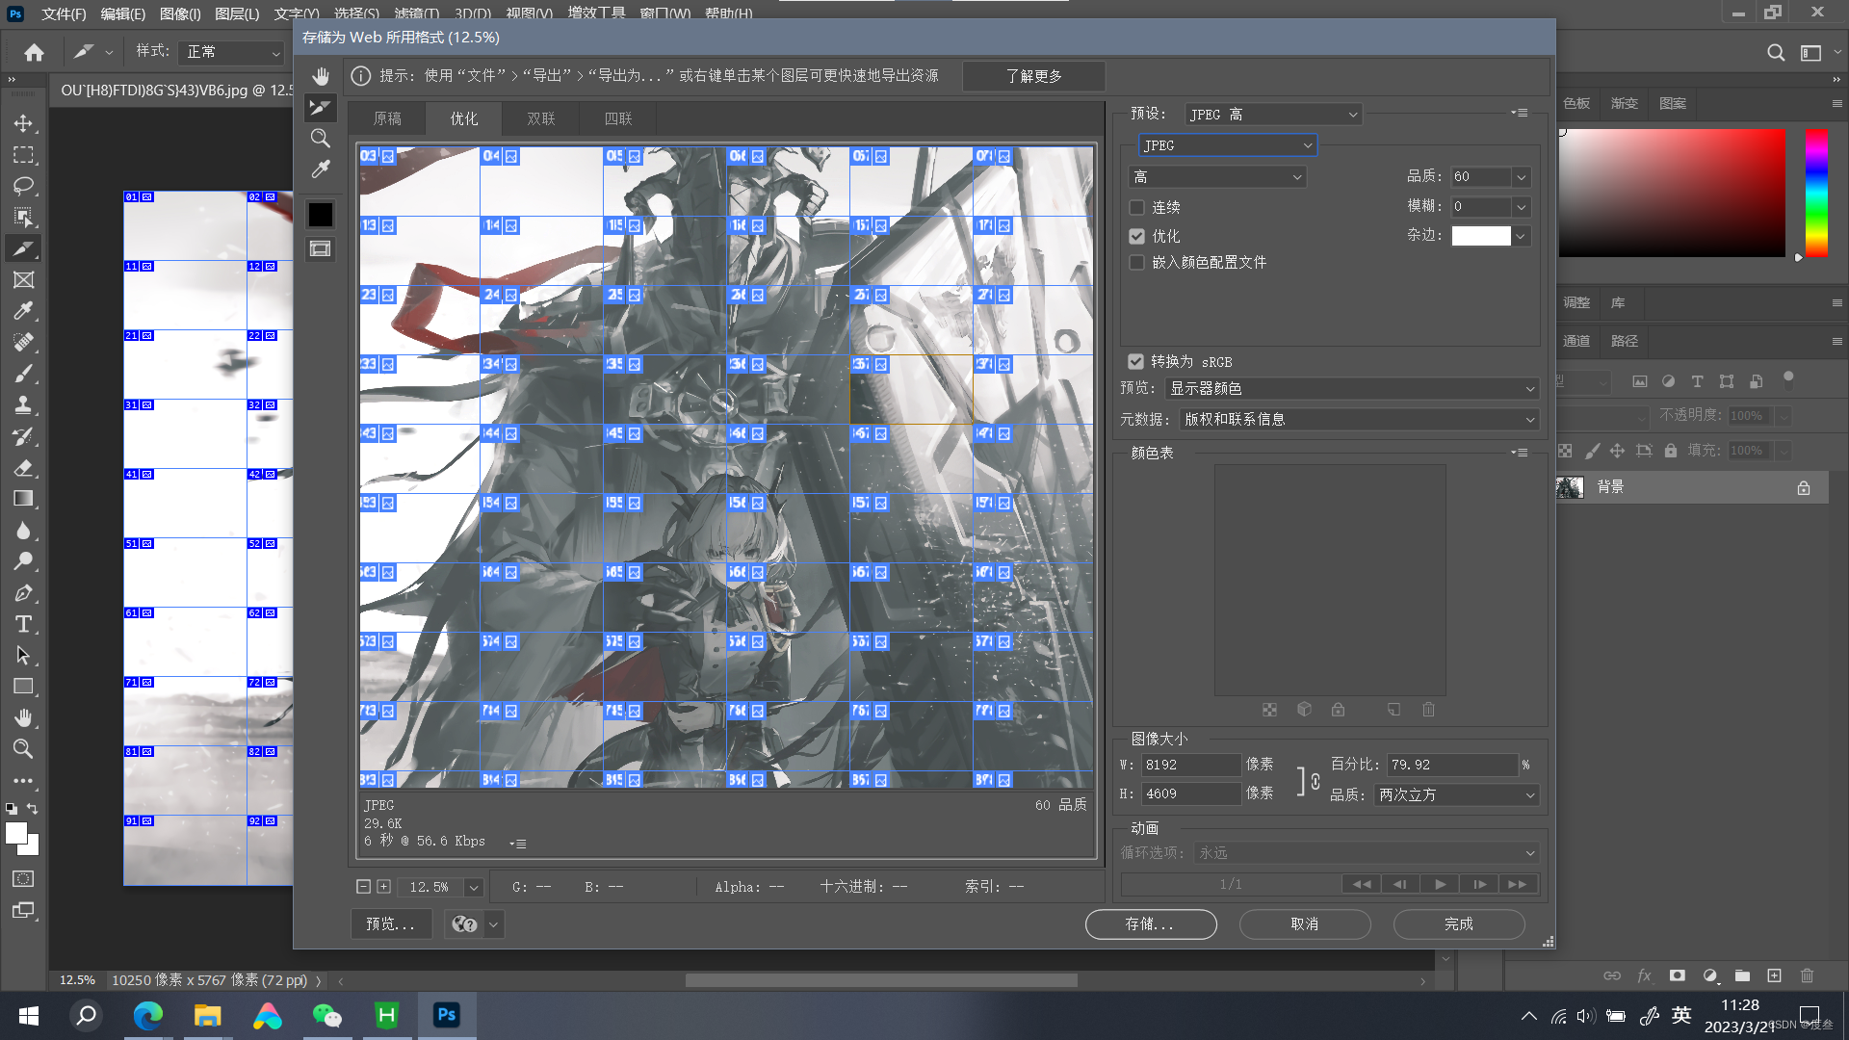Open the JPEG file format dropdown
Image resolution: width=1849 pixels, height=1040 pixels.
(1227, 145)
